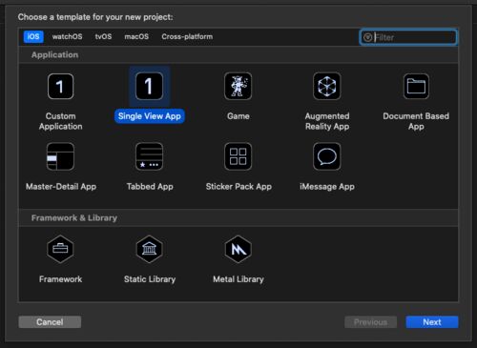Select the Custom Application template icon

tap(60, 86)
